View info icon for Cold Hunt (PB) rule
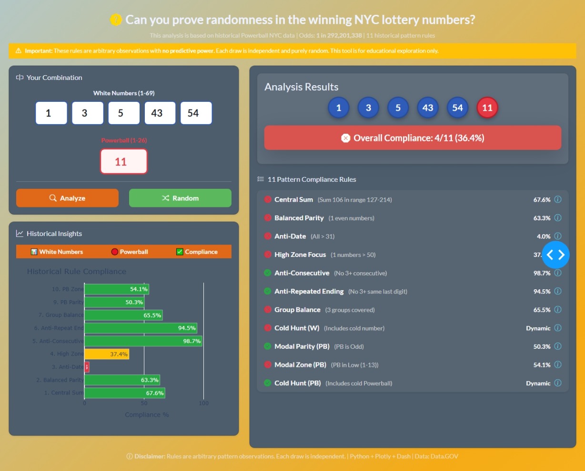The height and width of the screenshot is (471, 585). coord(558,383)
